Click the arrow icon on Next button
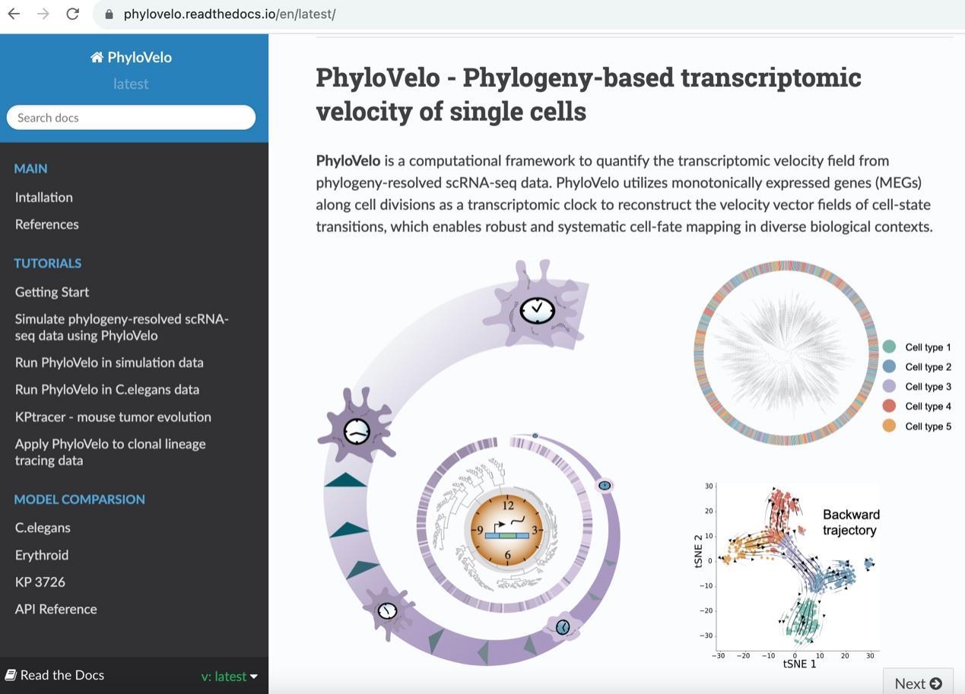Screen dimensions: 965x694 (x=936, y=683)
